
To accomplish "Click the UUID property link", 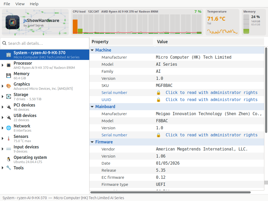I will tap(106, 100).
